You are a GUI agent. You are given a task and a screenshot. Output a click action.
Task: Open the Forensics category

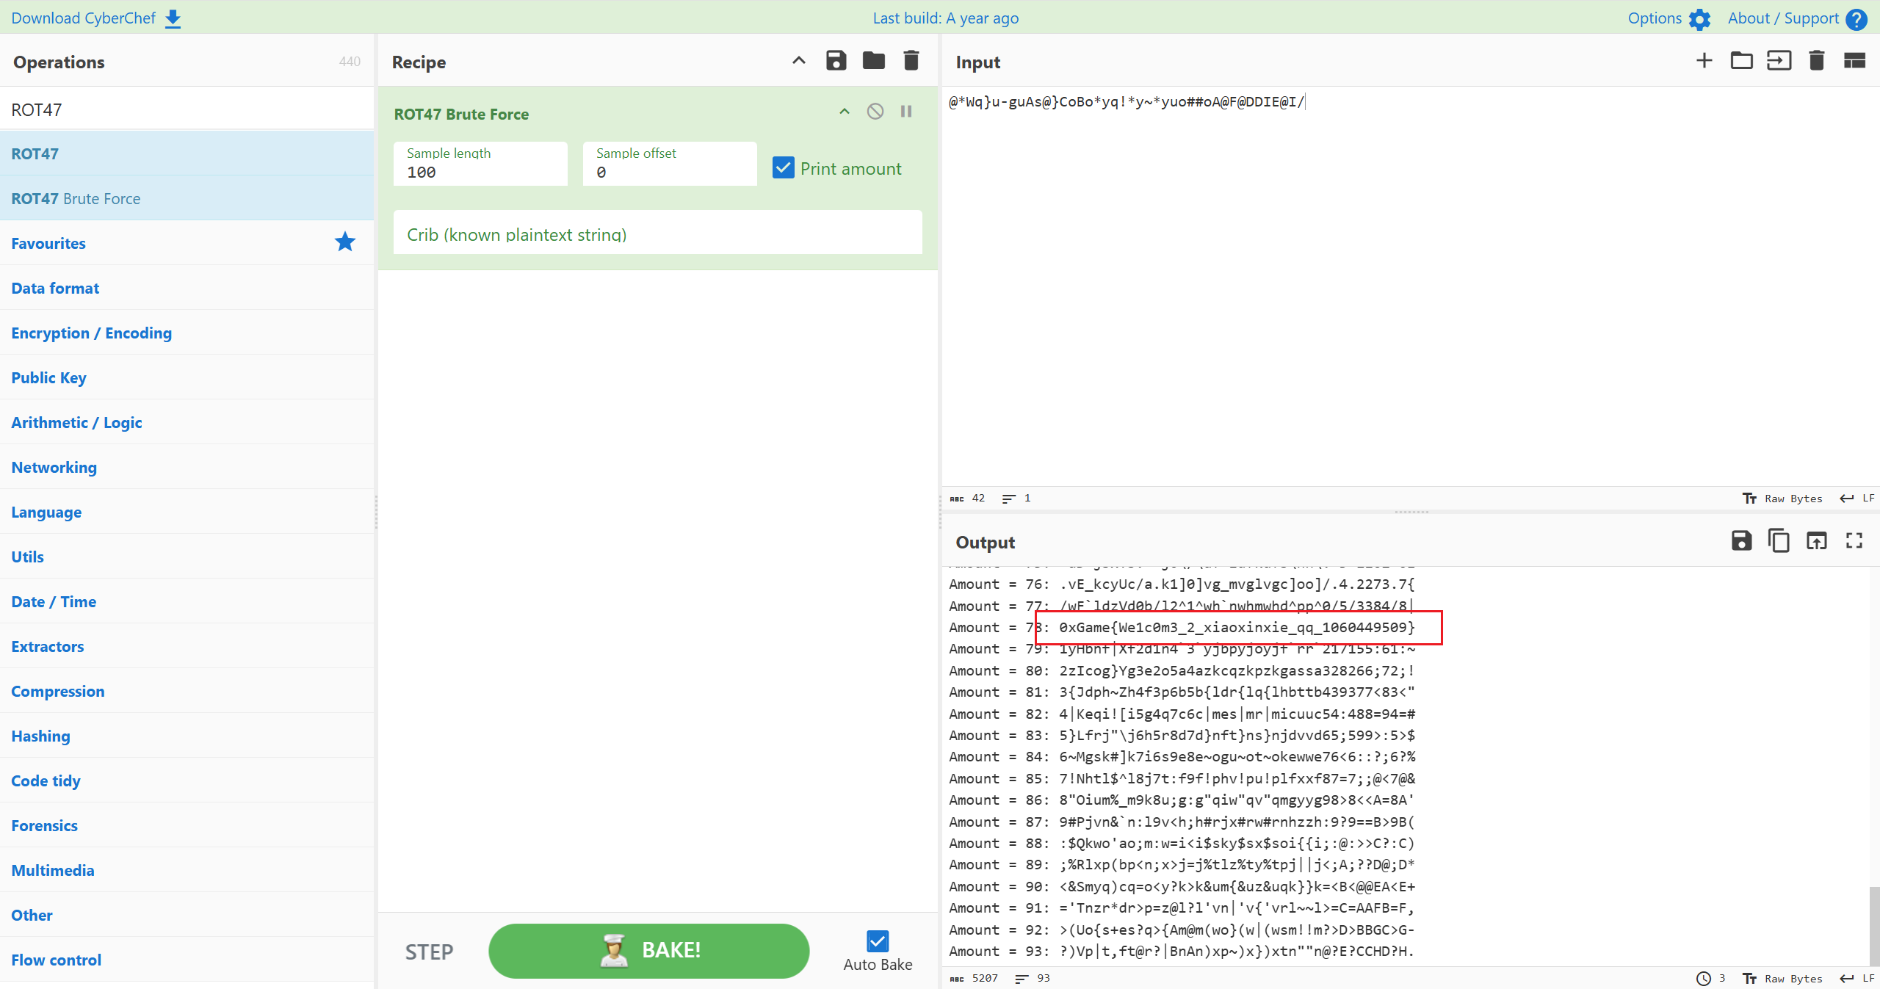point(44,825)
